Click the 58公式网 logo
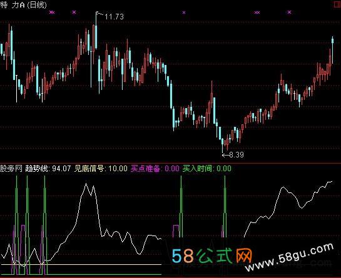The width and height of the screenshot is (341, 278). click(x=212, y=256)
